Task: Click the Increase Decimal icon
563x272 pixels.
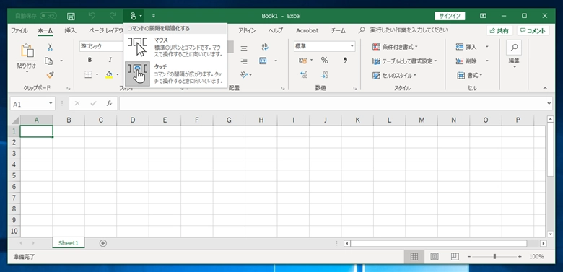Action: pyautogui.click(x=304, y=74)
